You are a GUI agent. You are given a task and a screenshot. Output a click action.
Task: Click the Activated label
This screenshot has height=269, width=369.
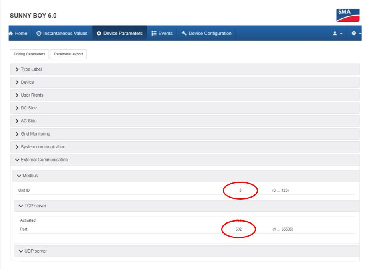coord(28,220)
